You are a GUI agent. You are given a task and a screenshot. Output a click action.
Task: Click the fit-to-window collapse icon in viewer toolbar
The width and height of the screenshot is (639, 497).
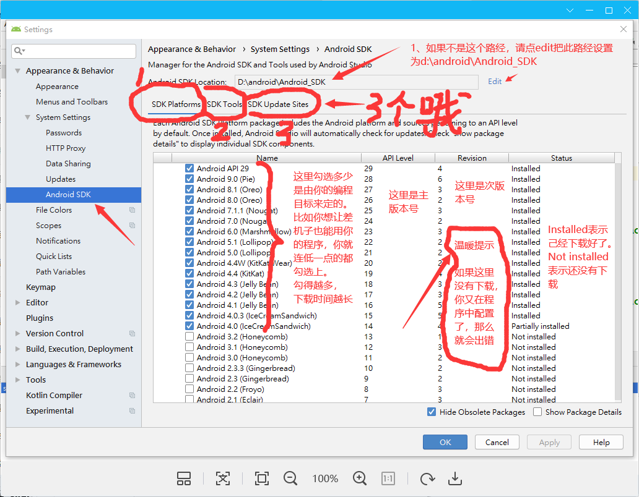(x=222, y=478)
